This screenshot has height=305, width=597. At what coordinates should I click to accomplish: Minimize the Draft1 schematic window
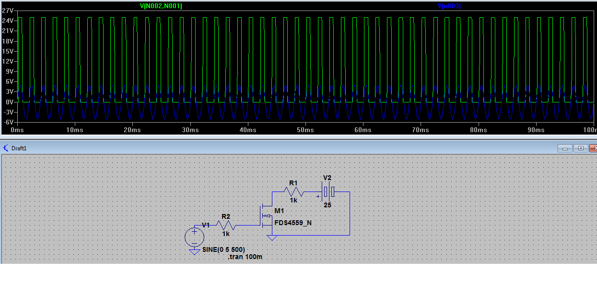565,148
